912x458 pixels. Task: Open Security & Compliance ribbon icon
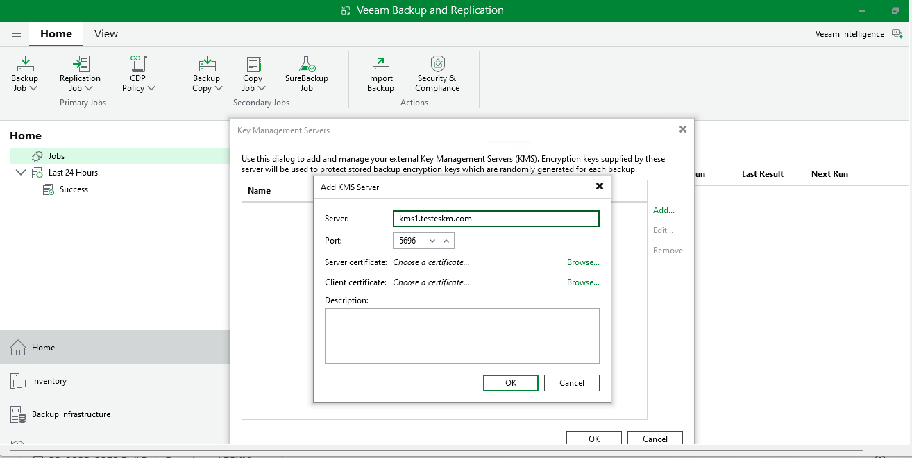tap(437, 64)
